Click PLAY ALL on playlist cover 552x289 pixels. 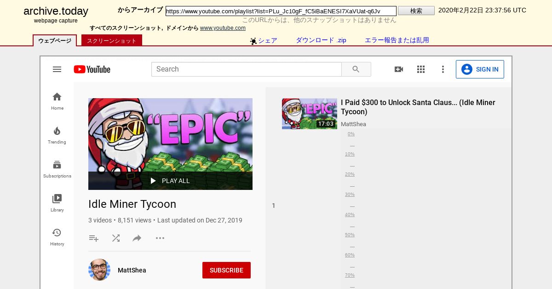tap(170, 181)
